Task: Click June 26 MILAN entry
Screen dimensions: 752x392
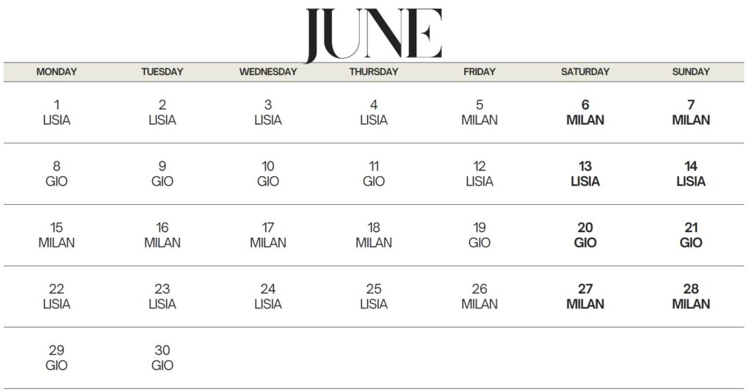Action: point(480,297)
